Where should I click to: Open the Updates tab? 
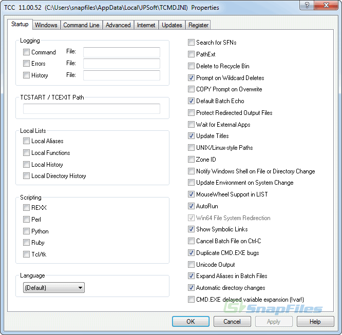172,25
